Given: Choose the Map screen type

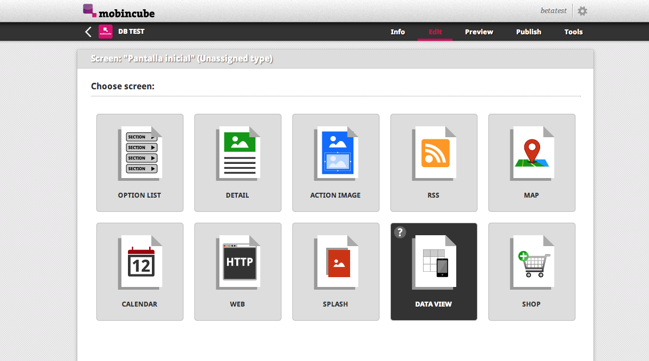Looking at the screenshot, I should tap(532, 163).
